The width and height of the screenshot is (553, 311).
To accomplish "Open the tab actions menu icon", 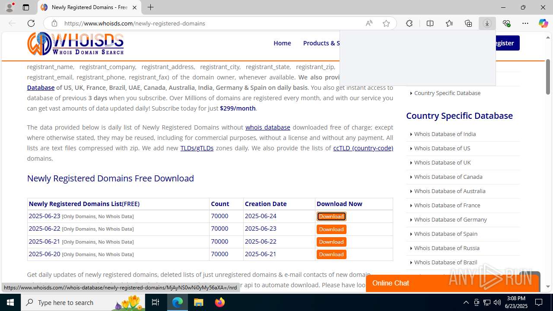I will point(26,7).
